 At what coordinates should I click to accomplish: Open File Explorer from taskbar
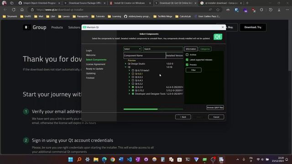[96, 159]
